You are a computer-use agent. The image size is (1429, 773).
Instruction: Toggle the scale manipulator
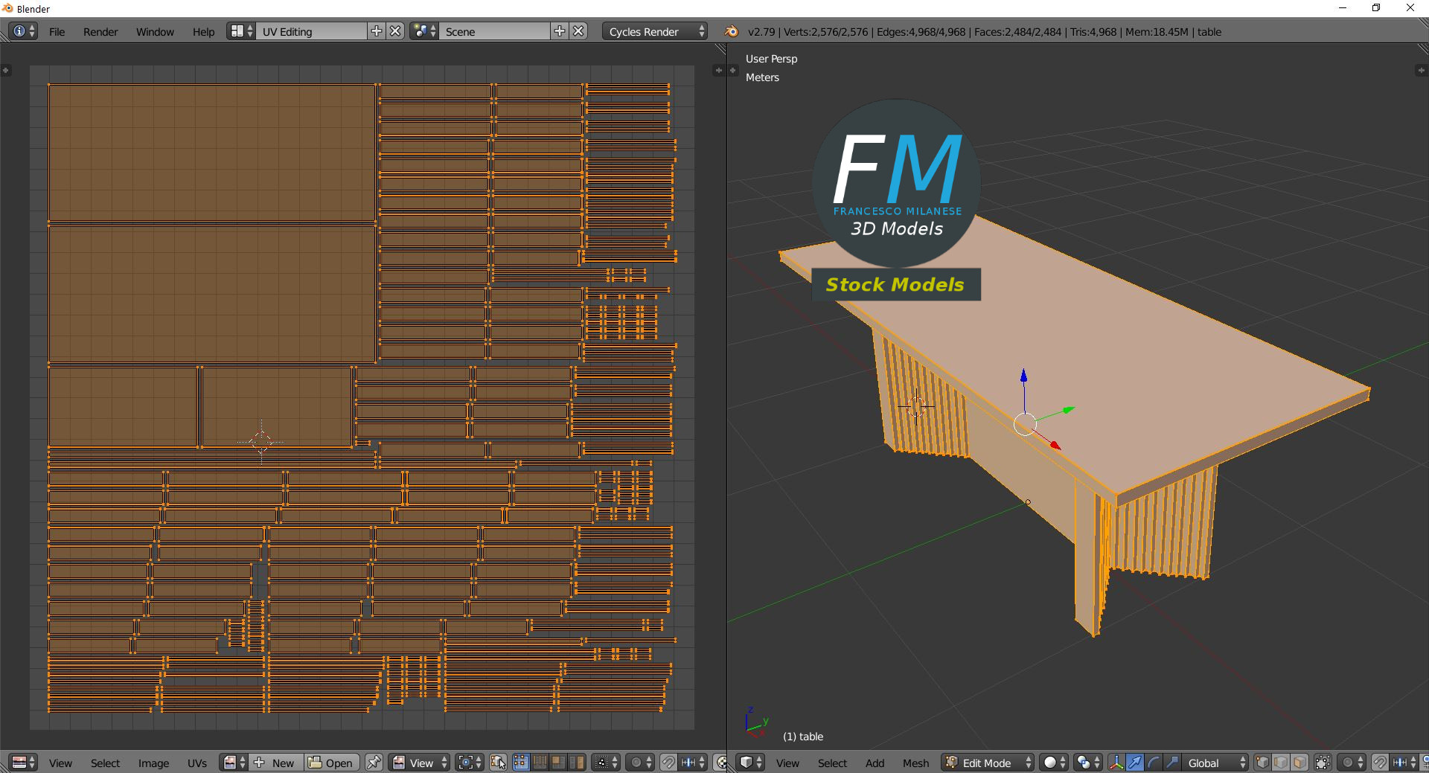[1172, 763]
